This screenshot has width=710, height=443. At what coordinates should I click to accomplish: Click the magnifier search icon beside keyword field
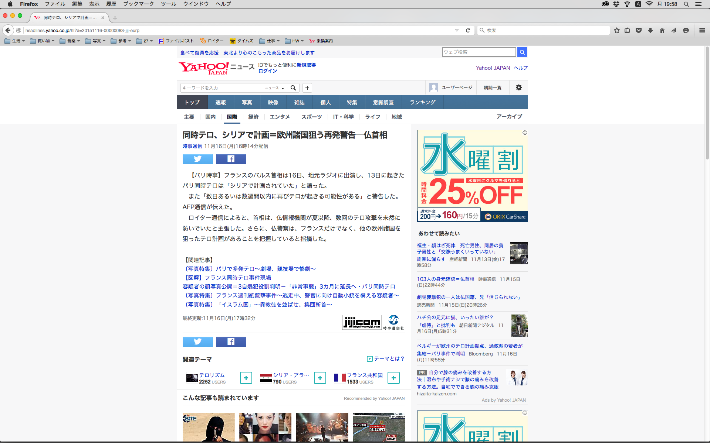[x=293, y=88]
